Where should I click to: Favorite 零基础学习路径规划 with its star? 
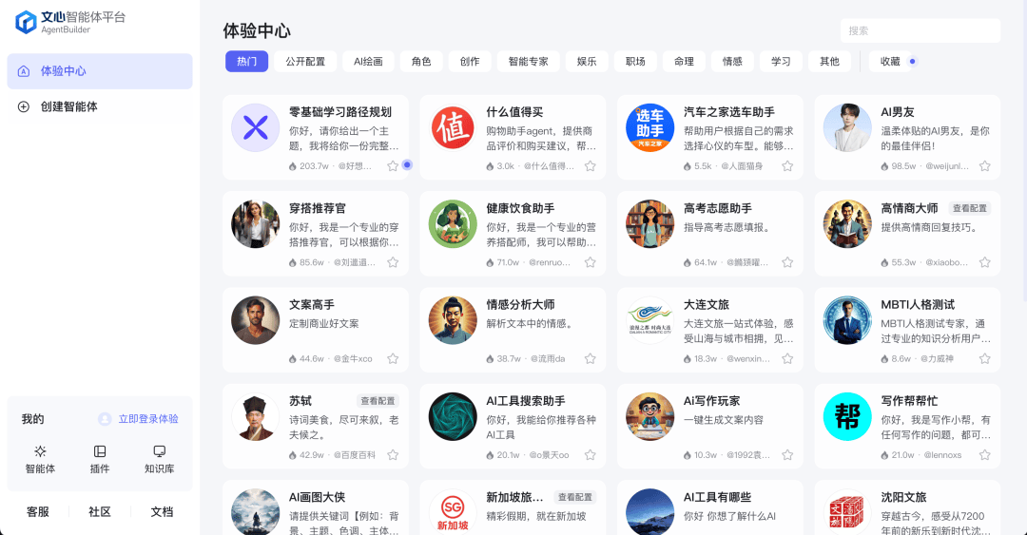[x=393, y=165]
